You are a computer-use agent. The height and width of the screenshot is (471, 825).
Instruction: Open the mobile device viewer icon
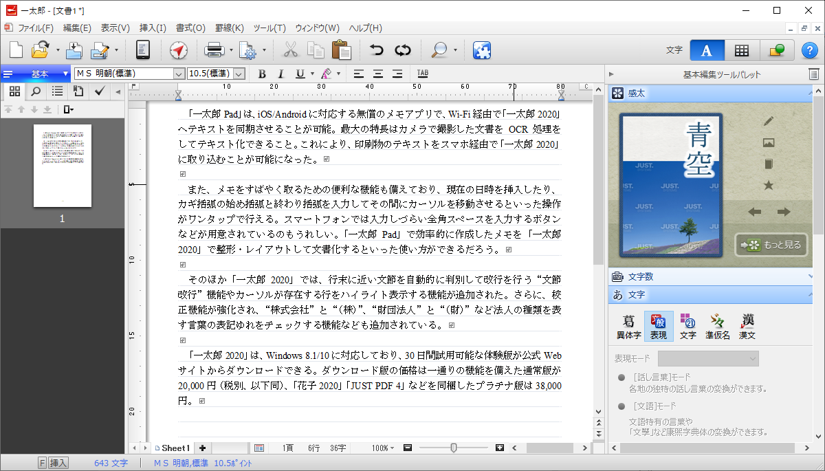coord(143,50)
